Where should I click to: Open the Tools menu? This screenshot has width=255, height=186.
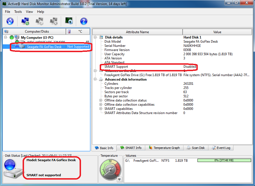[18, 12]
